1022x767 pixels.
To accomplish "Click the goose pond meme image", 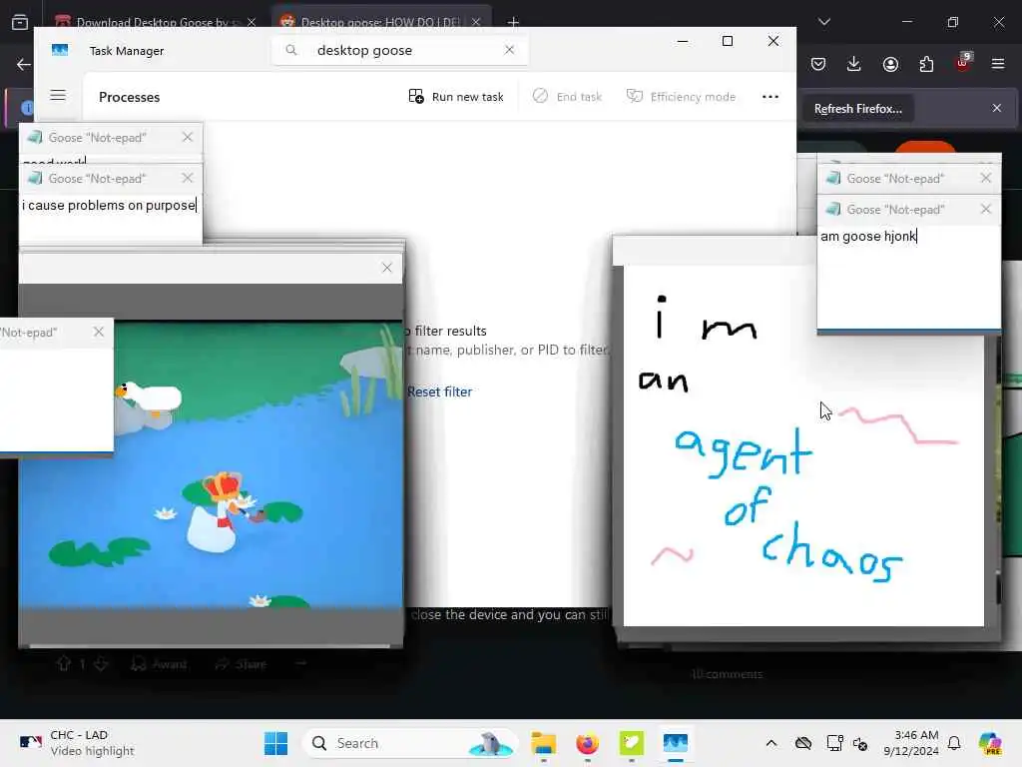I will tap(211, 465).
